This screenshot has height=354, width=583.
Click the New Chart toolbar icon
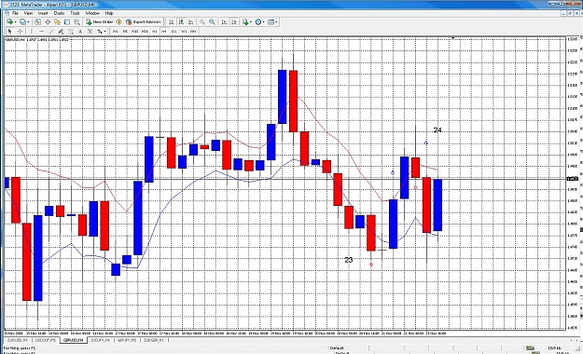pos(9,22)
